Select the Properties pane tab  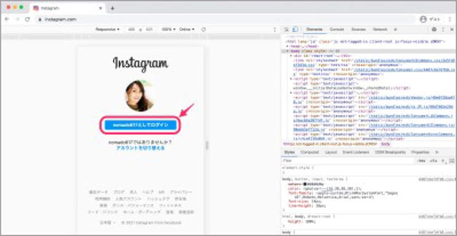click(420, 152)
